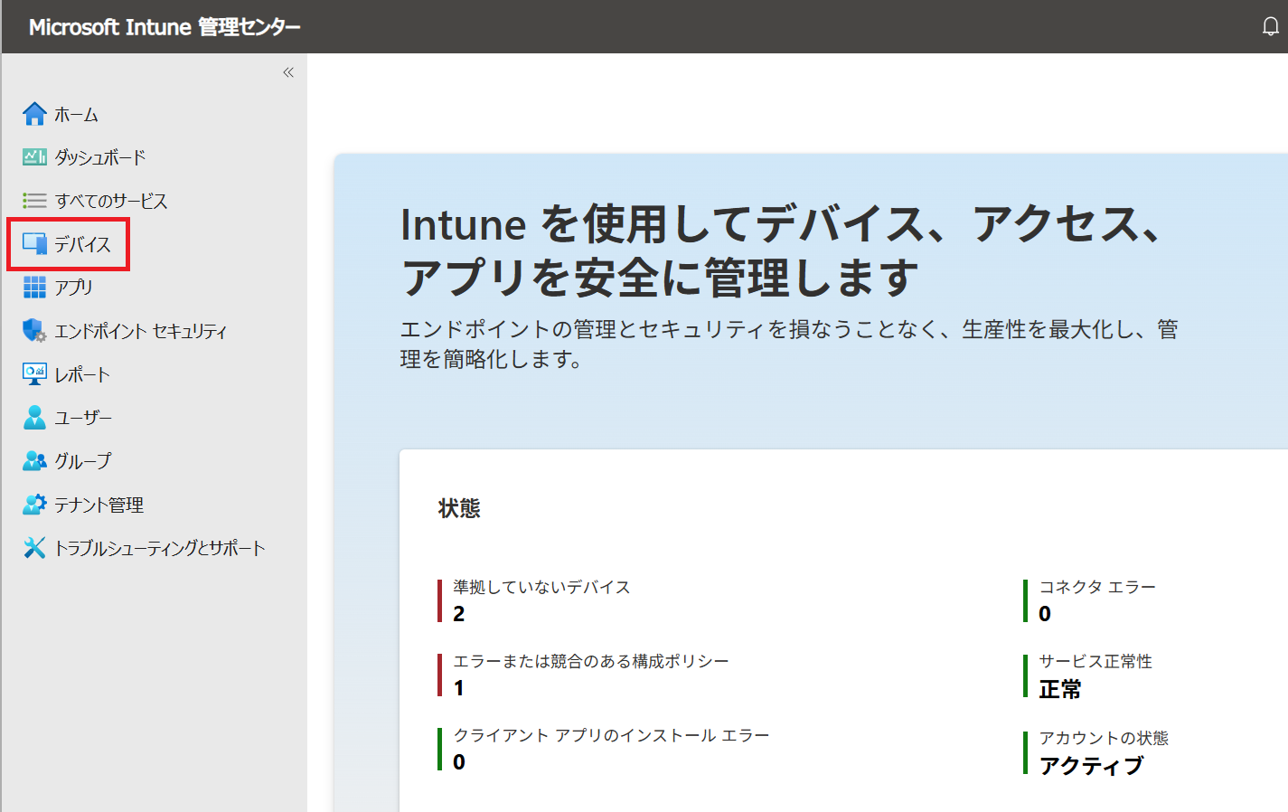1288x812 pixels.
Task: Click the 正常 service health value
Action: 1060,690
